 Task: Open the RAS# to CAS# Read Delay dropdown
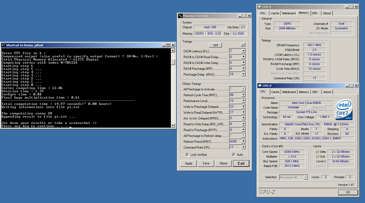(x=243, y=57)
